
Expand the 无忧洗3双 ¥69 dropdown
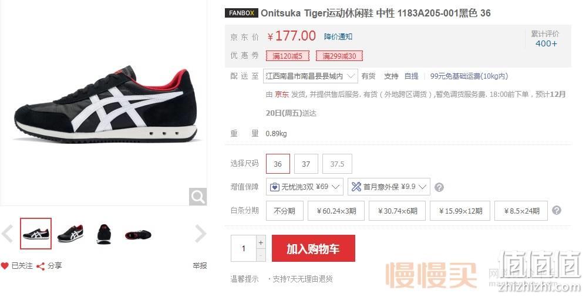tap(304, 187)
